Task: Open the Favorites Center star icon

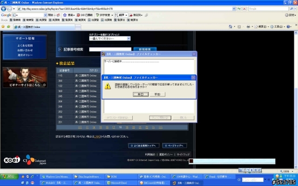Action: (x=3, y=27)
